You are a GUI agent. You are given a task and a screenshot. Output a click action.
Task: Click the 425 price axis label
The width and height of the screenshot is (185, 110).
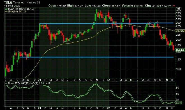click(x=178, y=8)
